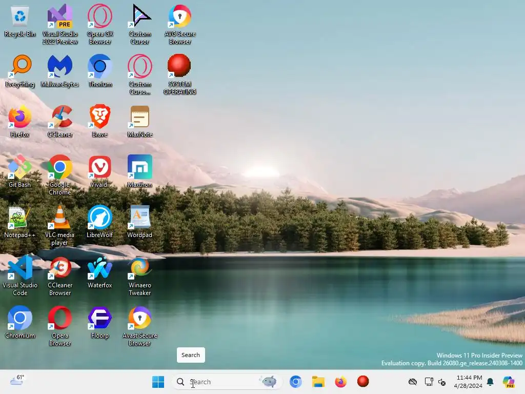Click the fish search highlight icon
Viewport: 525px width, 394px height.
coord(269,381)
